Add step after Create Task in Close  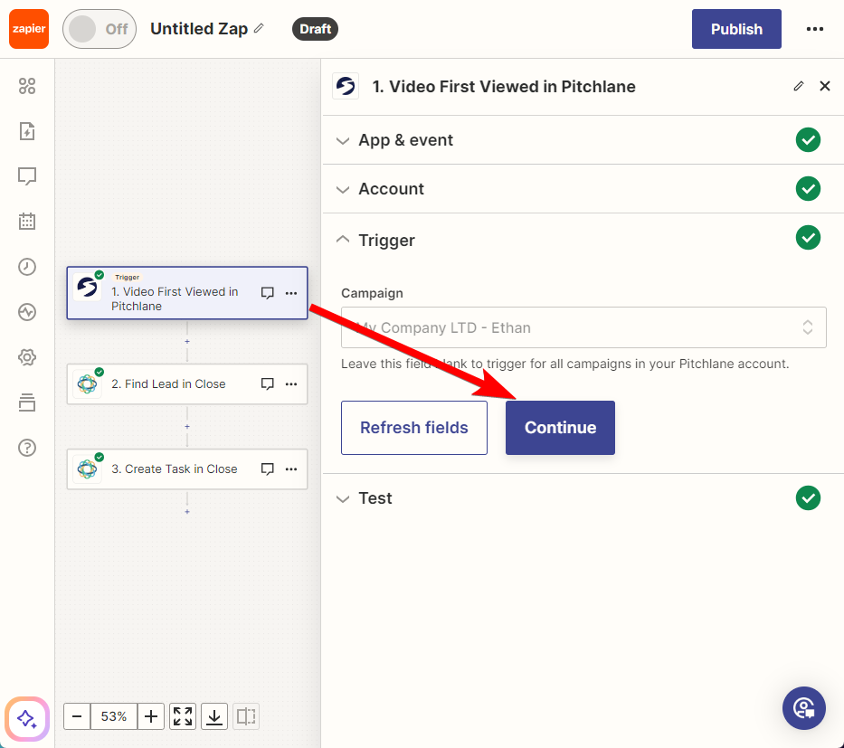pos(187,512)
